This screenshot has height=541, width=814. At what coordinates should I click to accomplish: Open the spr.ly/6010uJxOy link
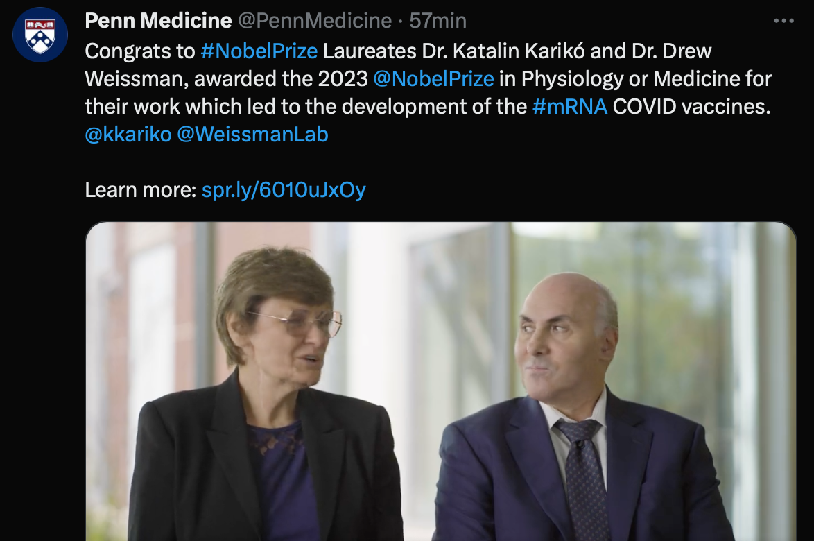284,190
